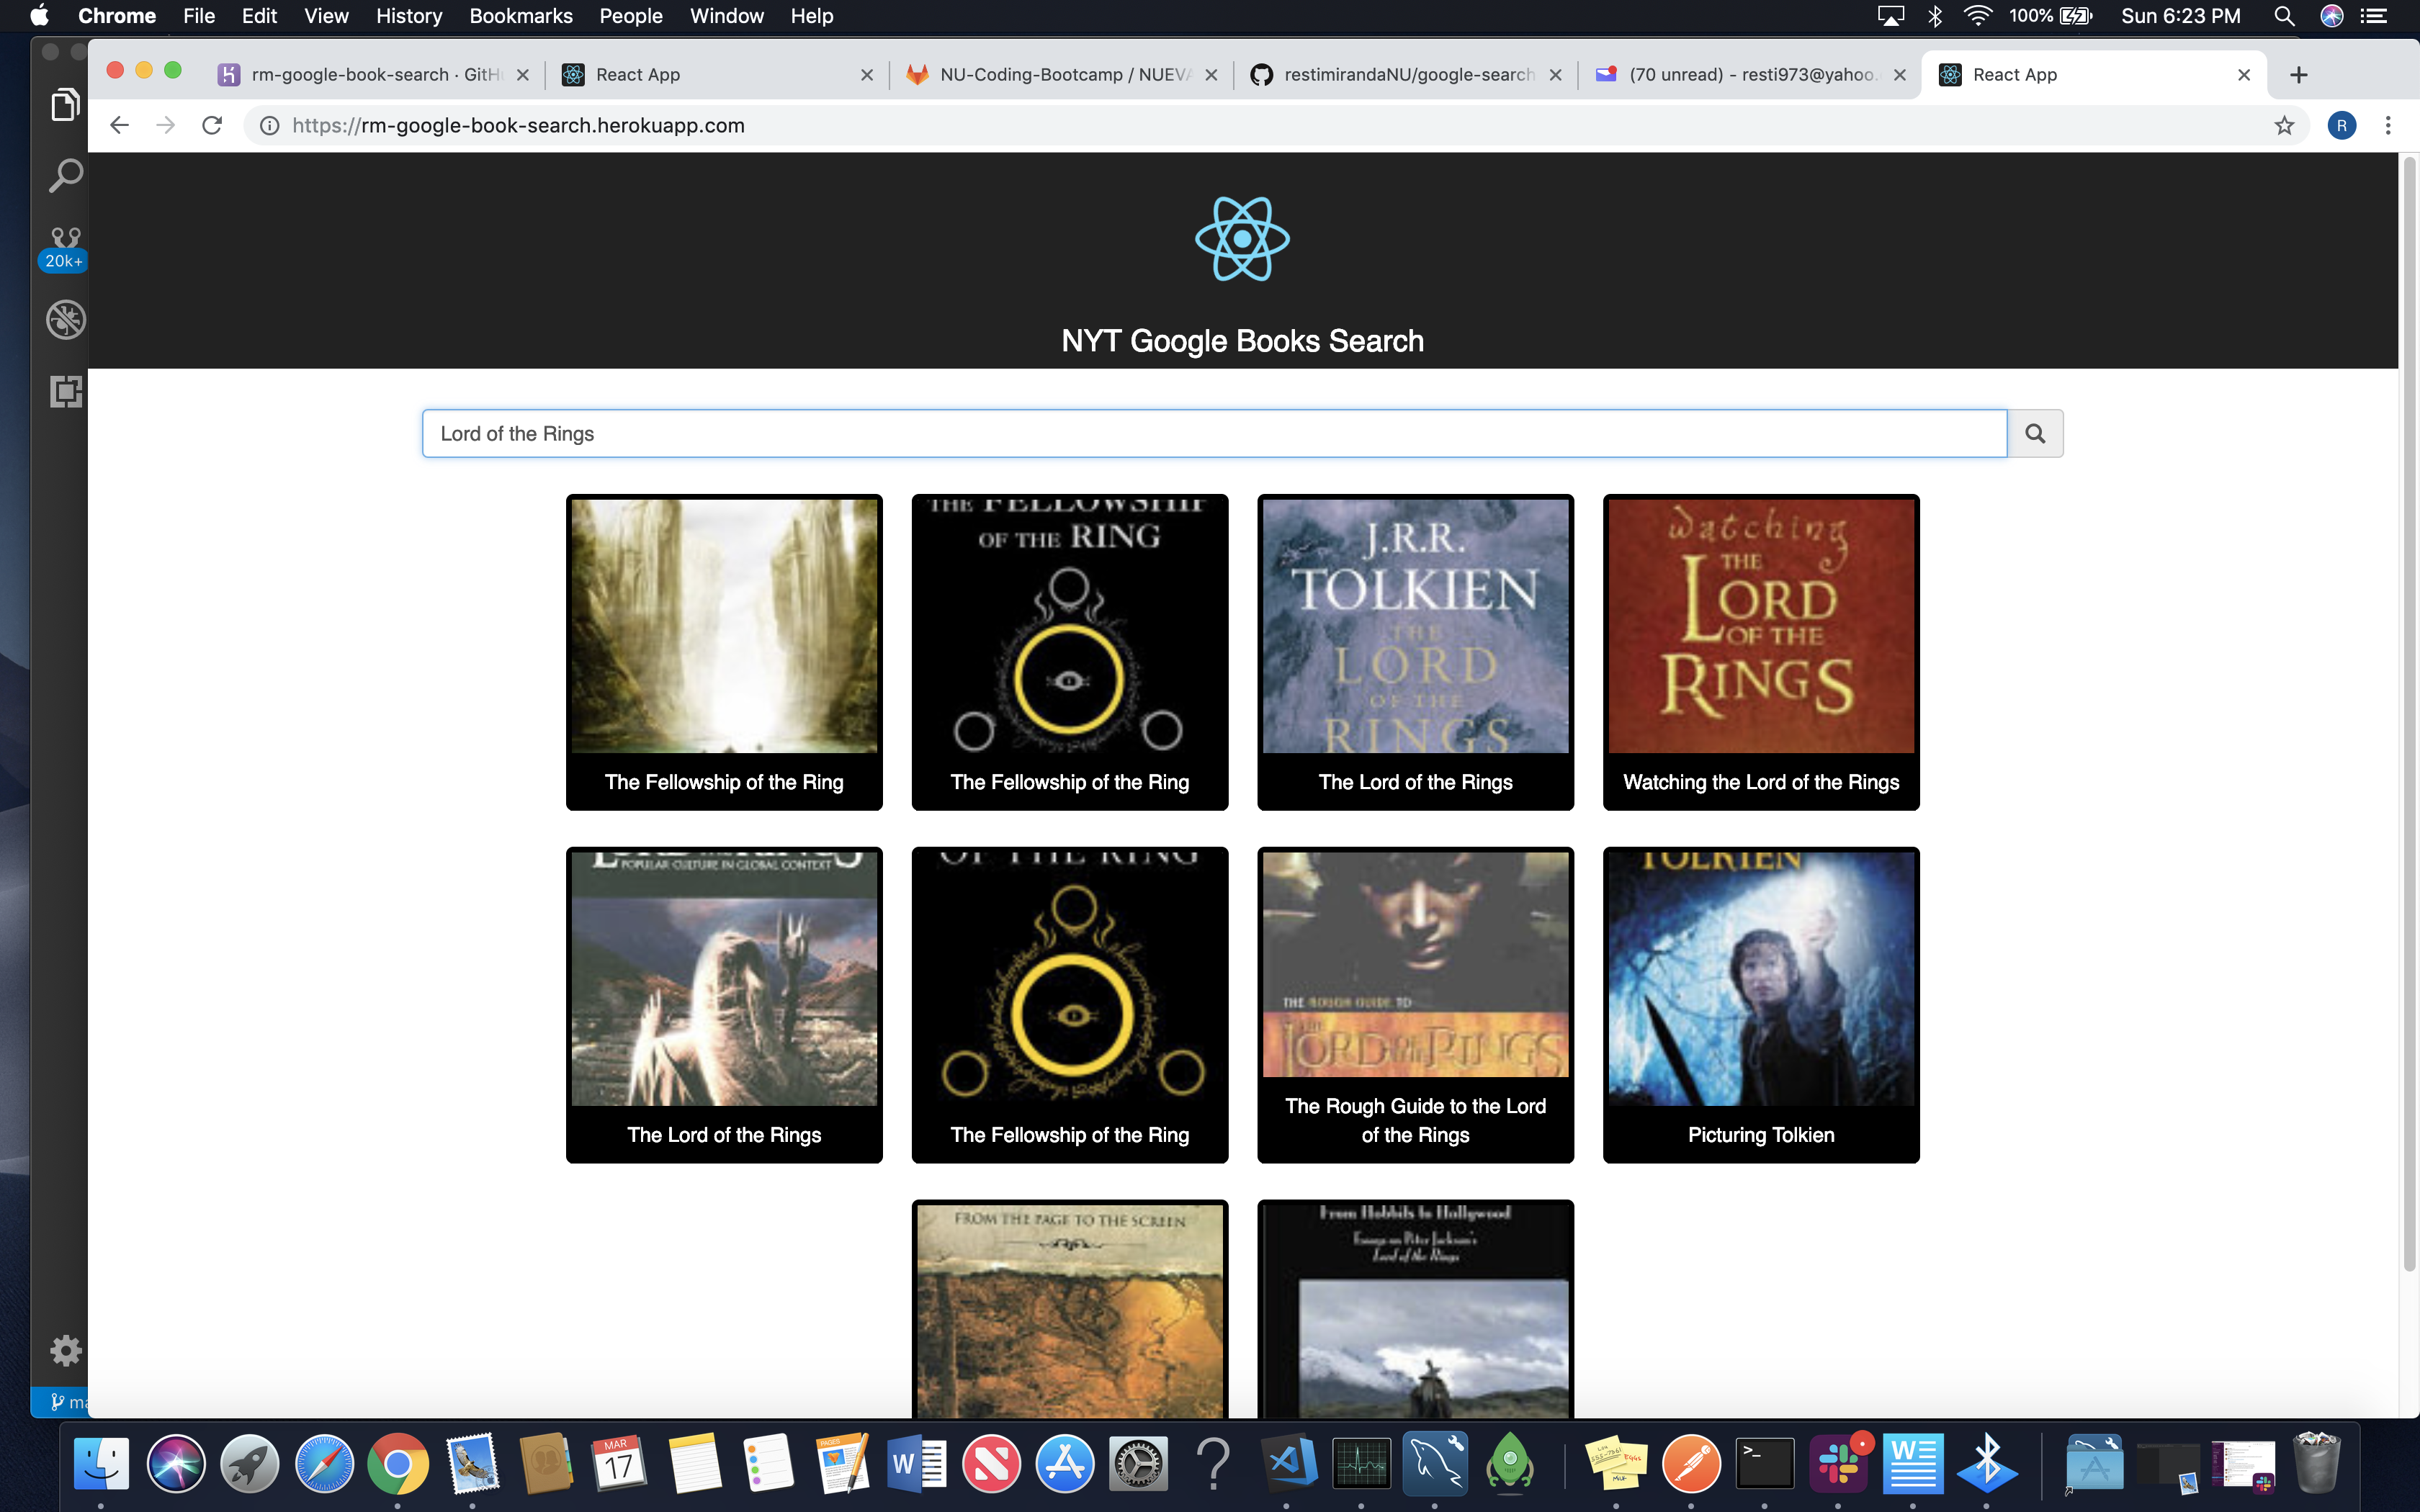Bookmark this page with the star icon

click(2284, 125)
